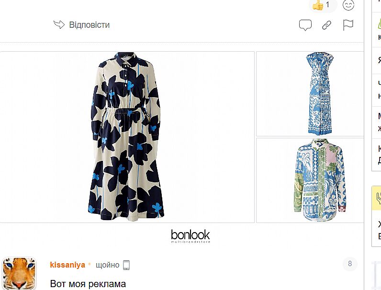This screenshot has width=381, height=290.
Task: Click the reply arrow icon before Відповісти
Action: [59, 25]
